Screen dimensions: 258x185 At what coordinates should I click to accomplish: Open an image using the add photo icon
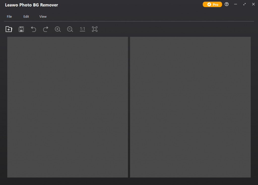pos(9,29)
